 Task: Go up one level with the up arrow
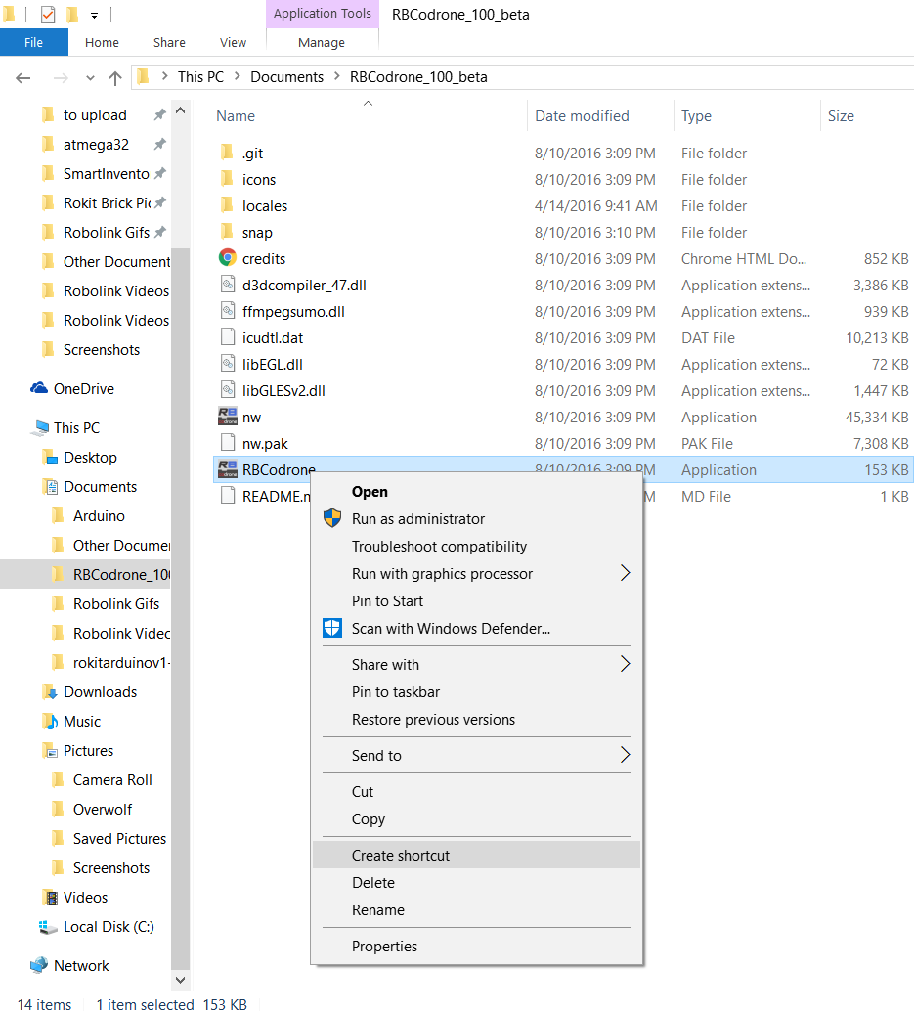coord(115,77)
